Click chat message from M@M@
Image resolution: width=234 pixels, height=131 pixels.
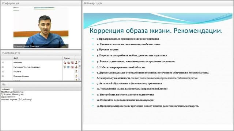[x=12, y=92]
